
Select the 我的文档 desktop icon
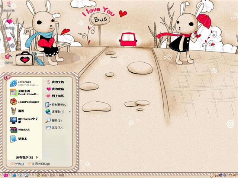(9, 6)
